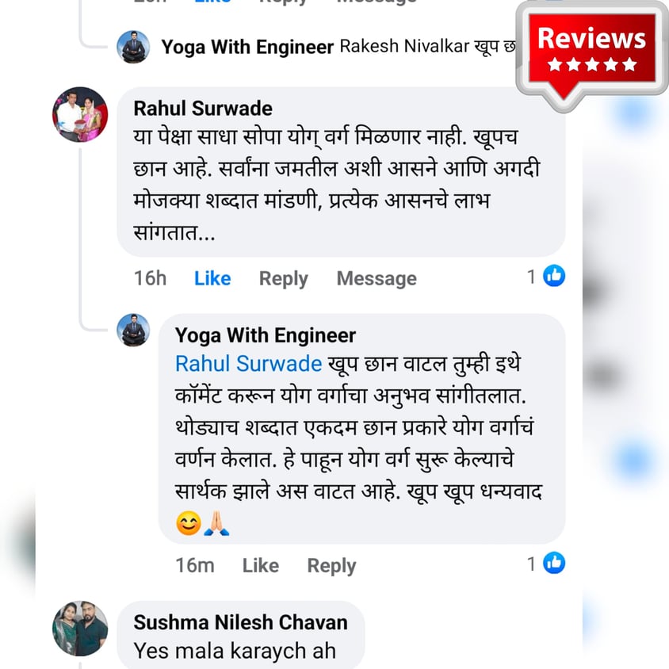Viewport: 669px width, 669px height.
Task: Click the tagged Rahul Surwade link
Action: pyautogui.click(x=248, y=364)
